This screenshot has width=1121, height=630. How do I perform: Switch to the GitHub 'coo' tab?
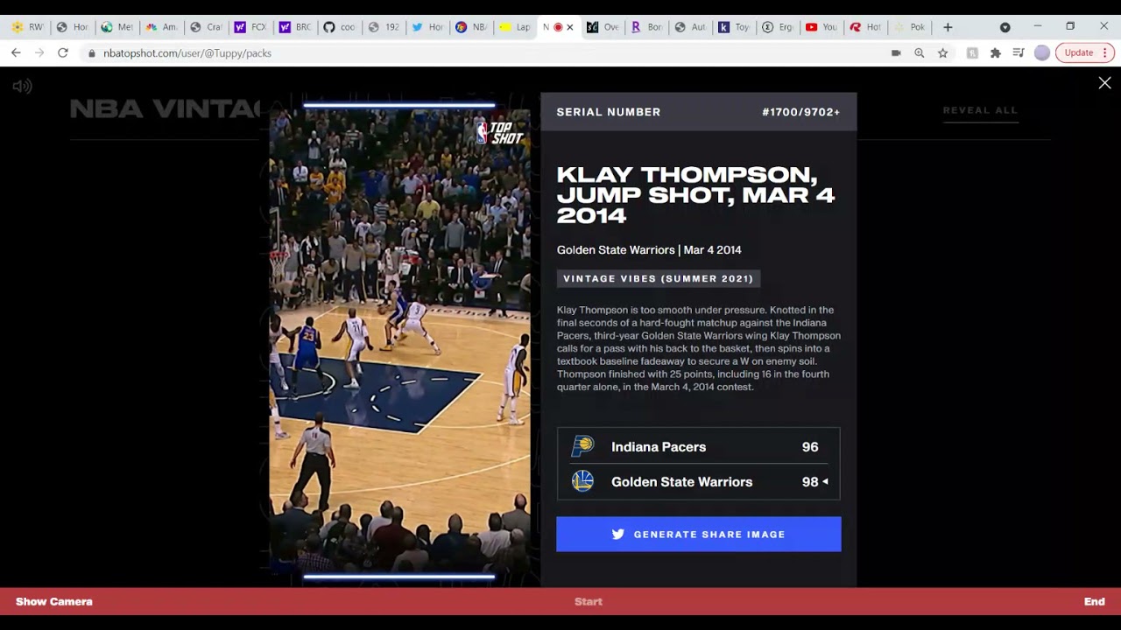coord(340,27)
